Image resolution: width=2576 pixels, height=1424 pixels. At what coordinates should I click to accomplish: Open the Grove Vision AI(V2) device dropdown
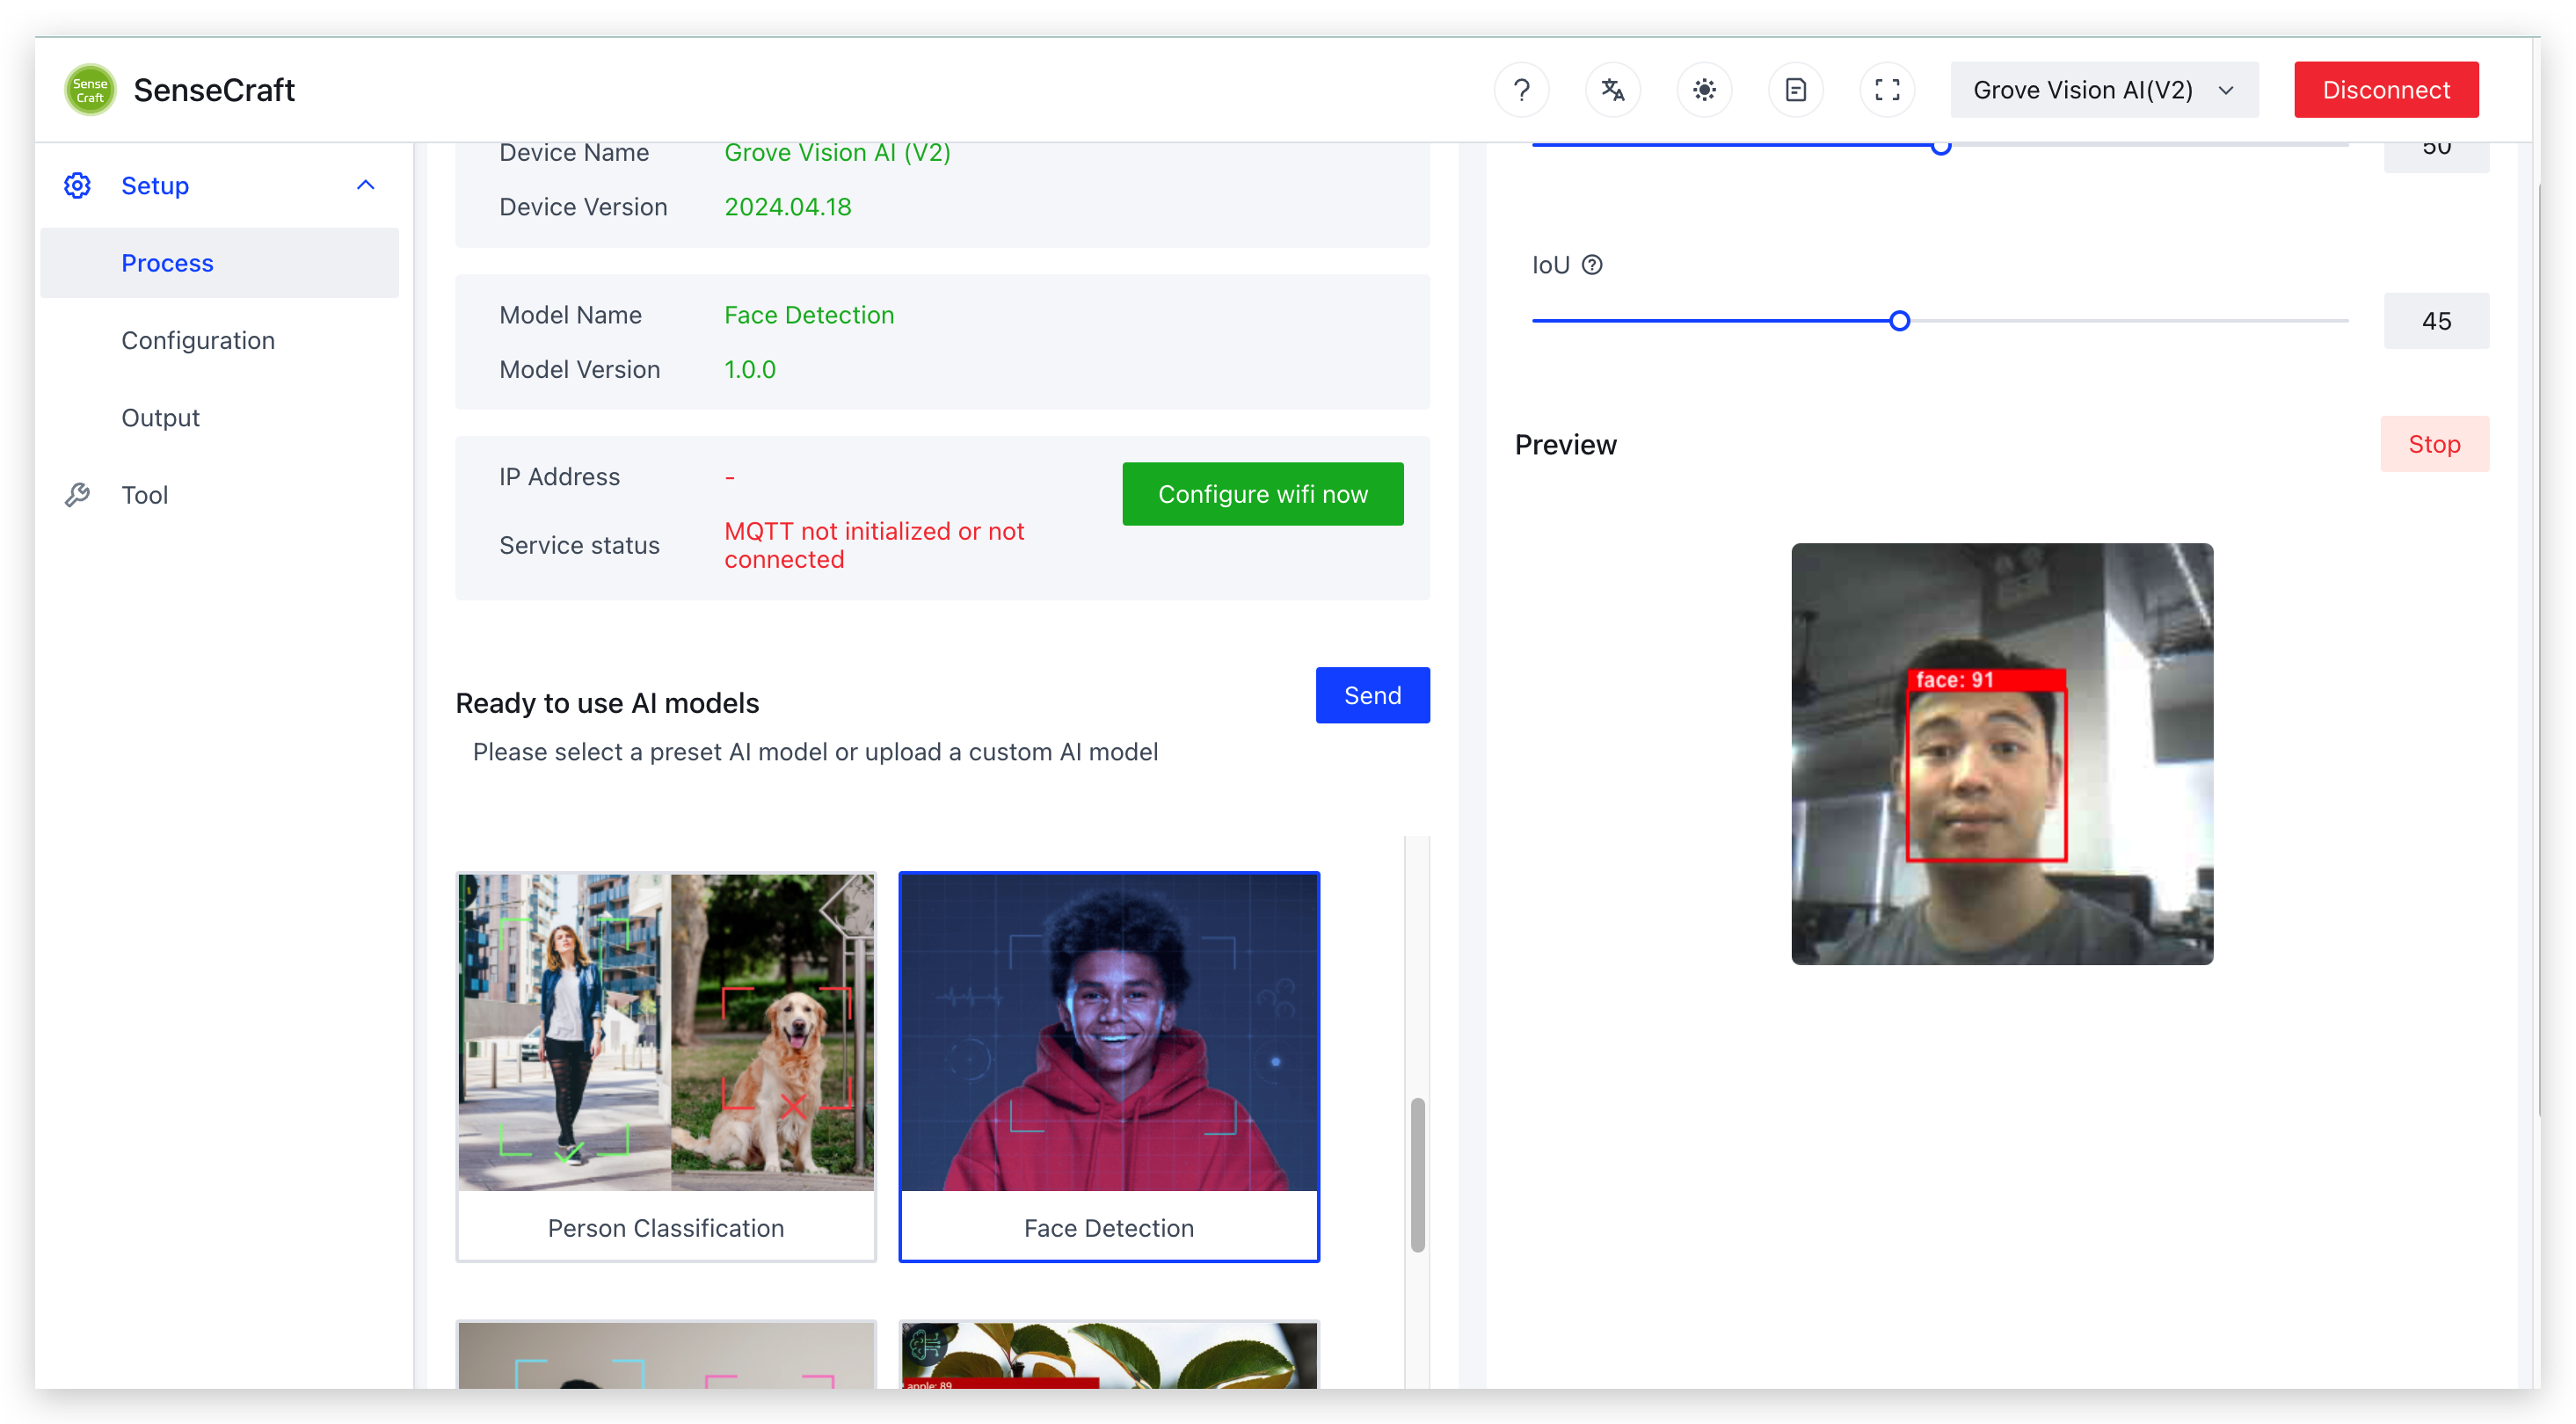point(2103,90)
